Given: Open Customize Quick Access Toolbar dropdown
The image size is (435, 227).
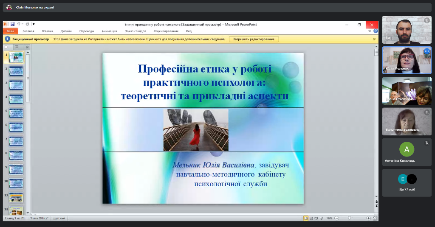Looking at the screenshot, I should (x=34, y=24).
